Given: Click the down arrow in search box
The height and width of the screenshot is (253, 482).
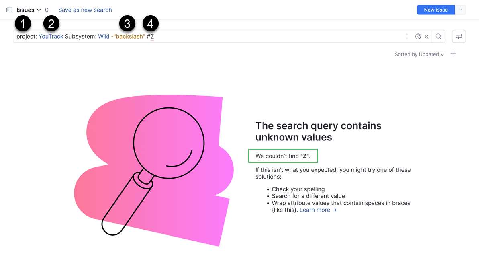Looking at the screenshot, I should pyautogui.click(x=407, y=39).
